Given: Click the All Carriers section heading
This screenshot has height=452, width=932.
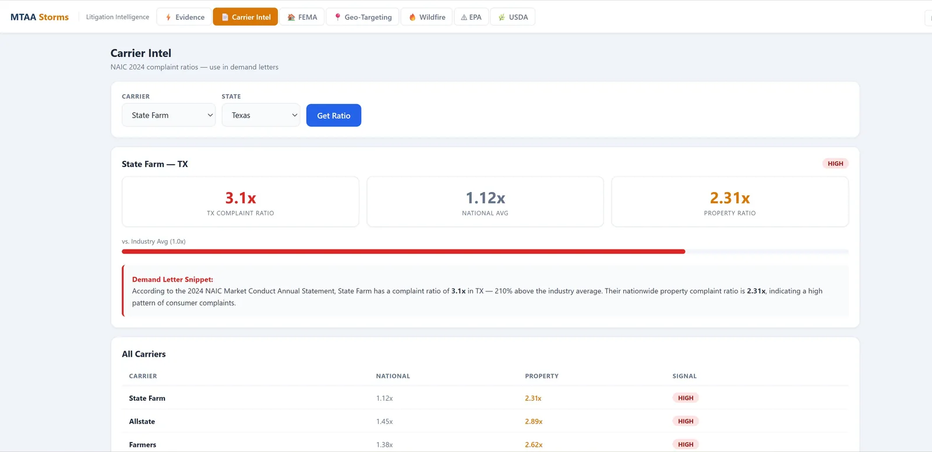Looking at the screenshot, I should (x=144, y=354).
